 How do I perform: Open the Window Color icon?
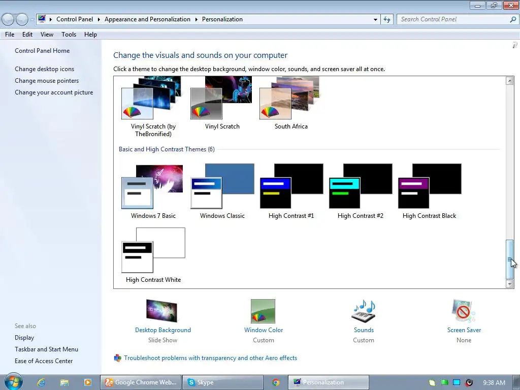(263, 311)
